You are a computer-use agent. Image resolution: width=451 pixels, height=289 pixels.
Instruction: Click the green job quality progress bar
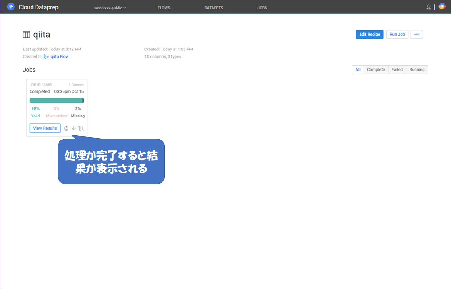(x=56, y=100)
